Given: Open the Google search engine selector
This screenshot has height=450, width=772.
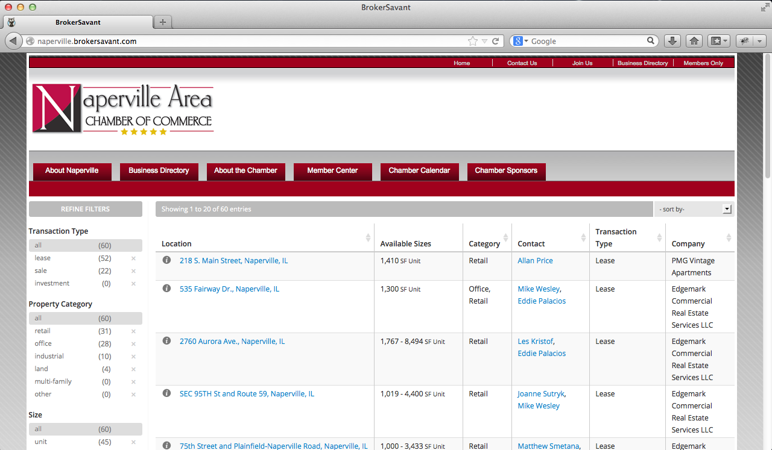Looking at the screenshot, I should click(520, 41).
